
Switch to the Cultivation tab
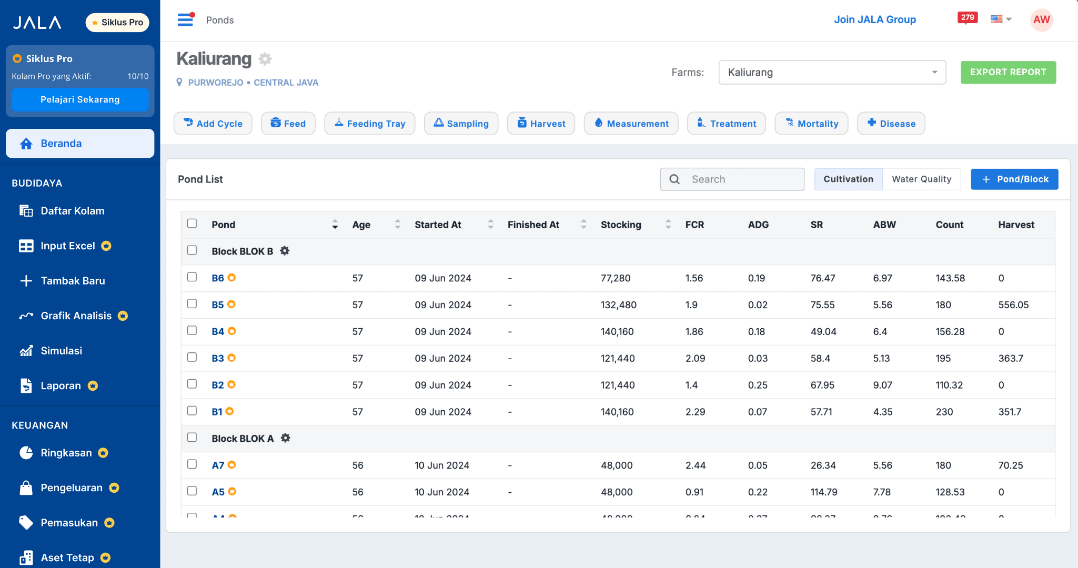tap(848, 179)
